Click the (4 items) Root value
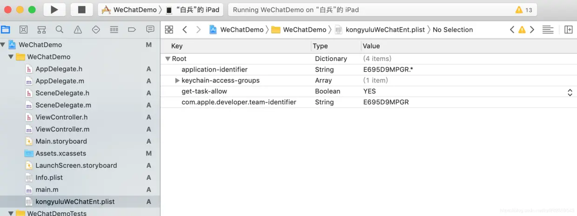Image resolution: width=577 pixels, height=216 pixels. pos(377,59)
